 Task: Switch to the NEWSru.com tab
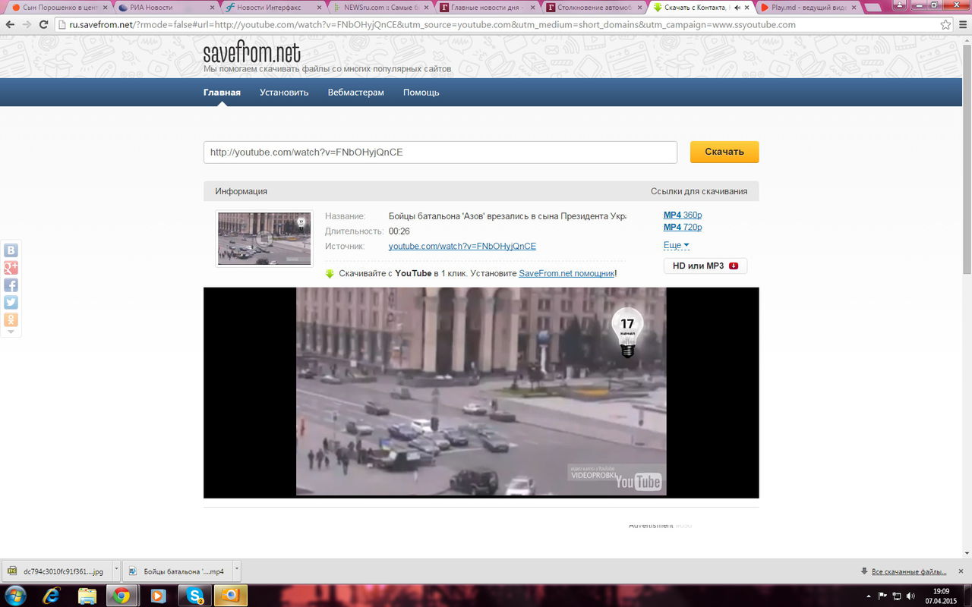(381, 8)
